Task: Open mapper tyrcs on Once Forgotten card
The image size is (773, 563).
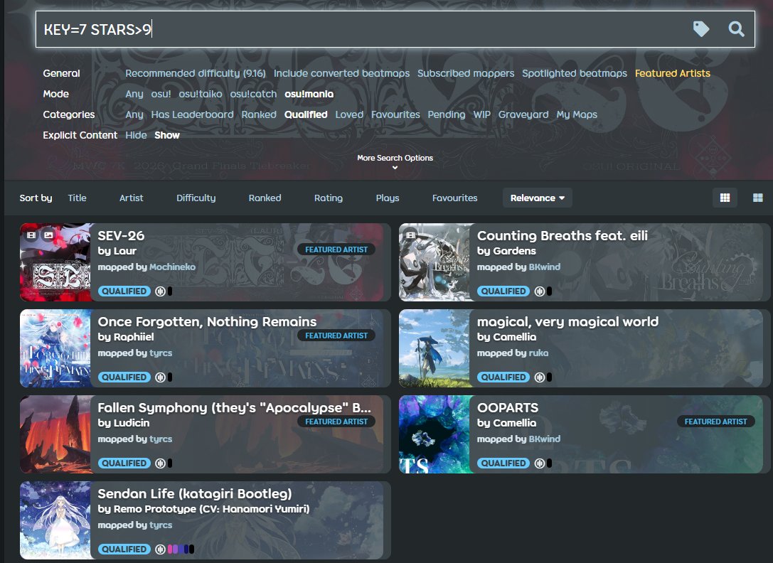Action: [x=161, y=353]
